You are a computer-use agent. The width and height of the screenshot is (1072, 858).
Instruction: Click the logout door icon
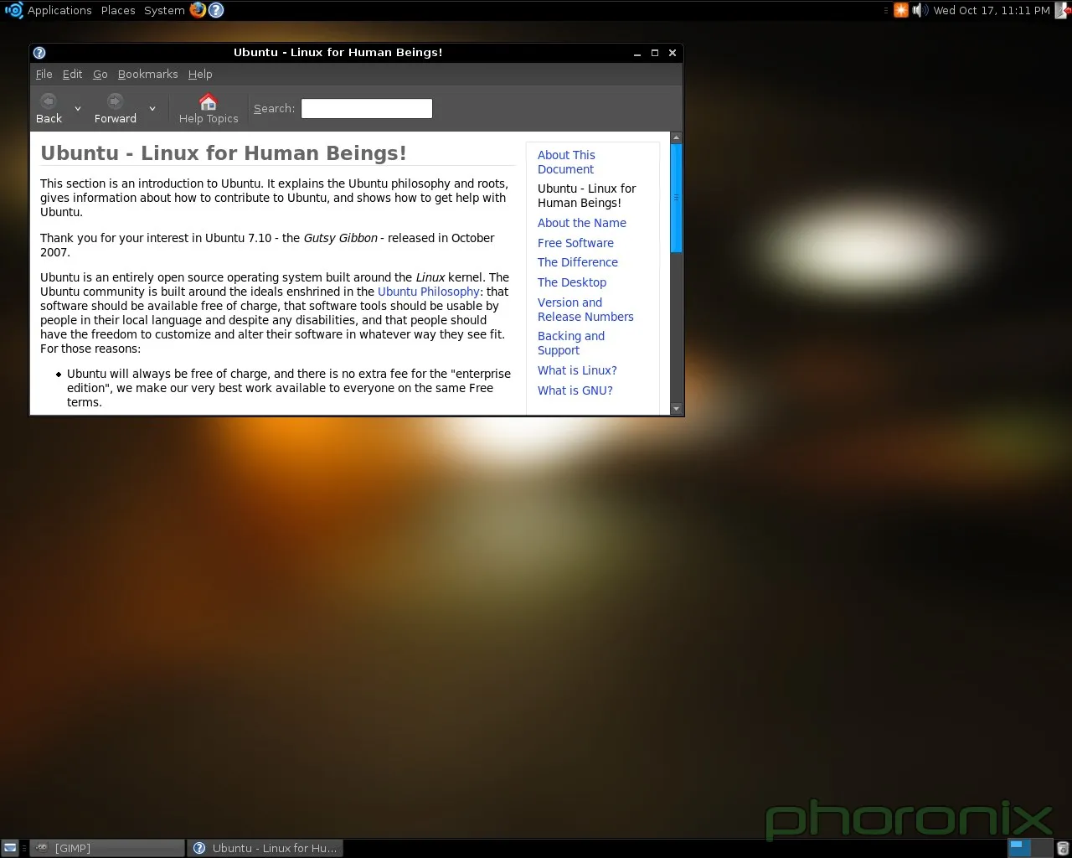click(1063, 10)
